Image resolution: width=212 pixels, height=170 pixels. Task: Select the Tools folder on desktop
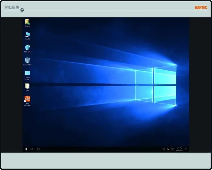pyautogui.click(x=27, y=86)
